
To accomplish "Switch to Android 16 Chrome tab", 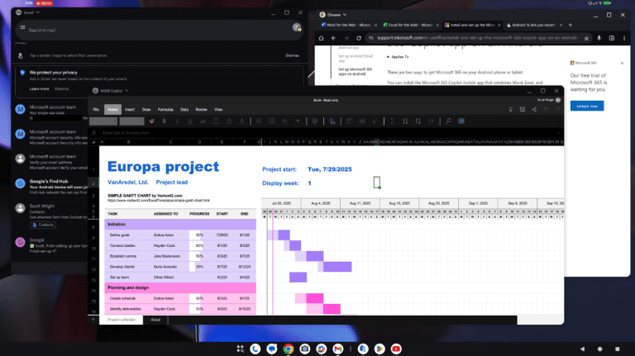I will (534, 25).
